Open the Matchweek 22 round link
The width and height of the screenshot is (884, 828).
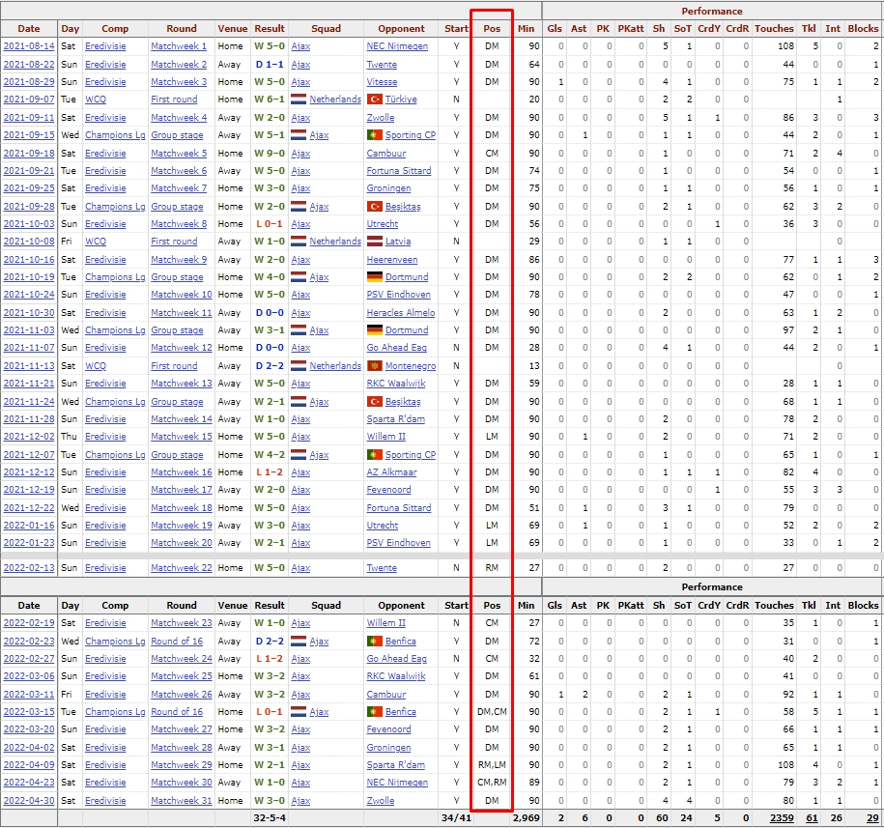181,568
